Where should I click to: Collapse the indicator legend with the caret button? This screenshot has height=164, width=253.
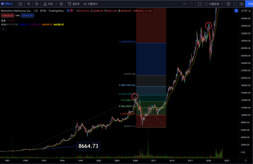point(4,29)
